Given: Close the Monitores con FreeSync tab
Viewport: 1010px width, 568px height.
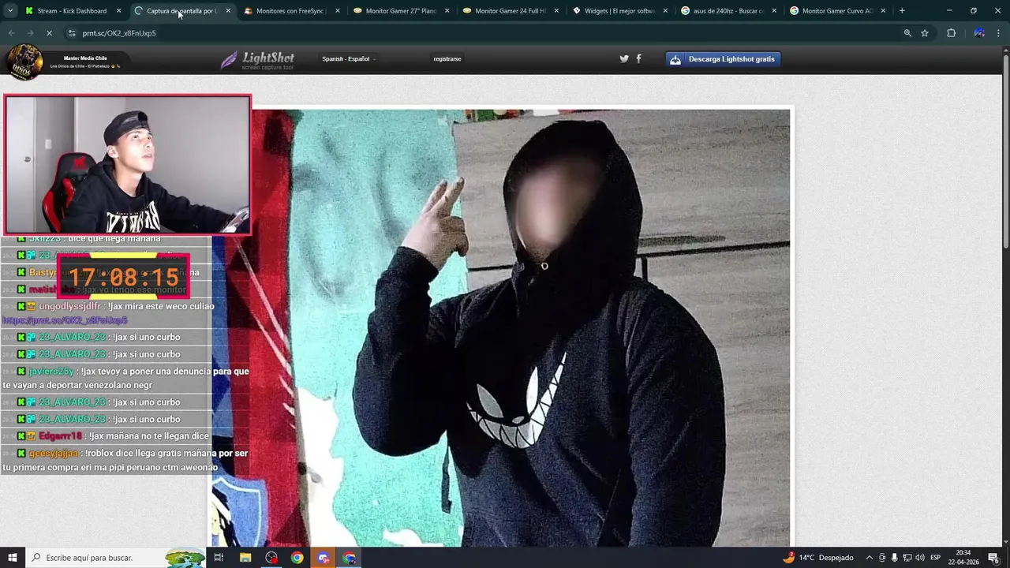Looking at the screenshot, I should 338,11.
